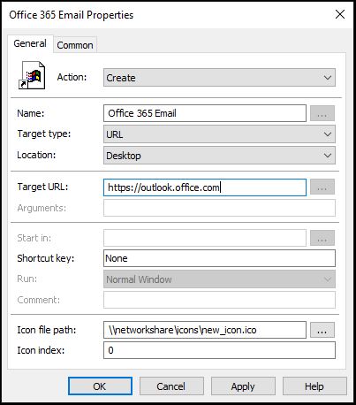Image resolution: width=356 pixels, height=405 pixels.
Task: Switch to the Common tab
Action: tap(75, 45)
